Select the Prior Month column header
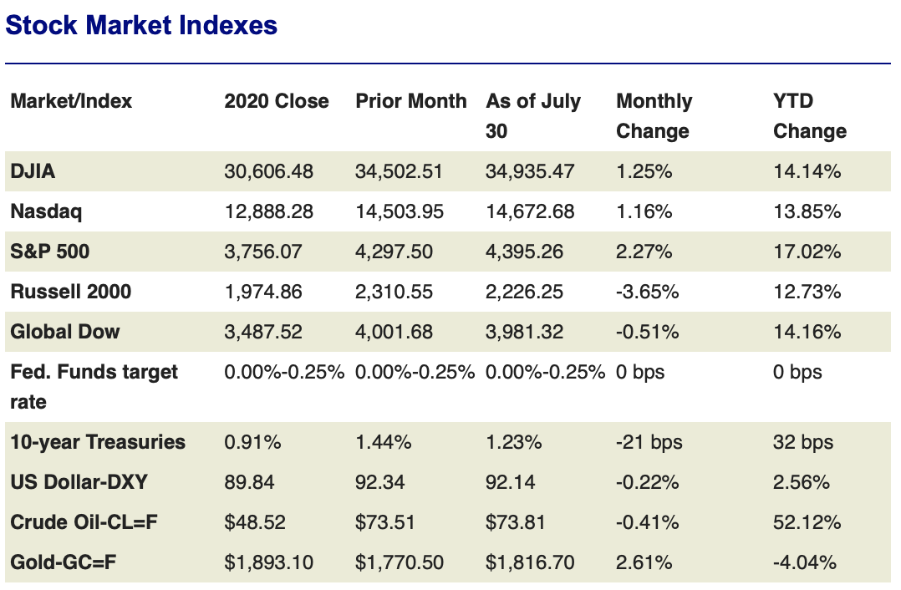Image resolution: width=901 pixels, height=590 pixels. 411,101
